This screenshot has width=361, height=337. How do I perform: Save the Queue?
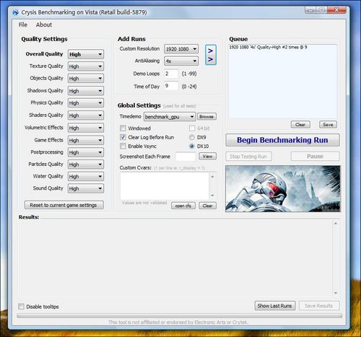pos(328,125)
